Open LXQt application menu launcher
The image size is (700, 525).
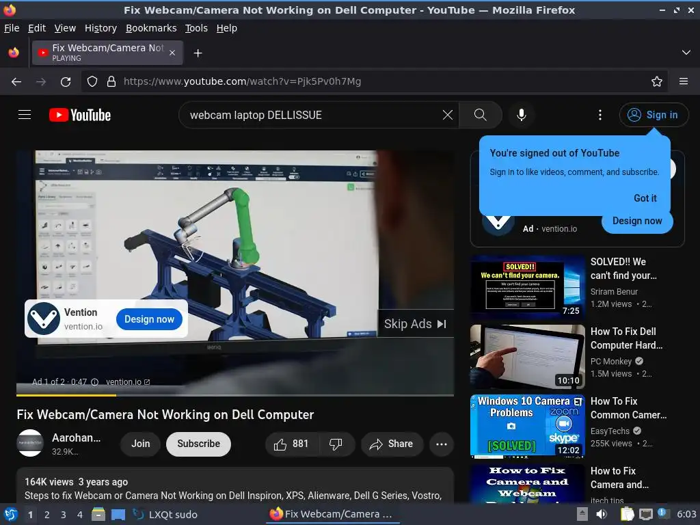click(10, 514)
